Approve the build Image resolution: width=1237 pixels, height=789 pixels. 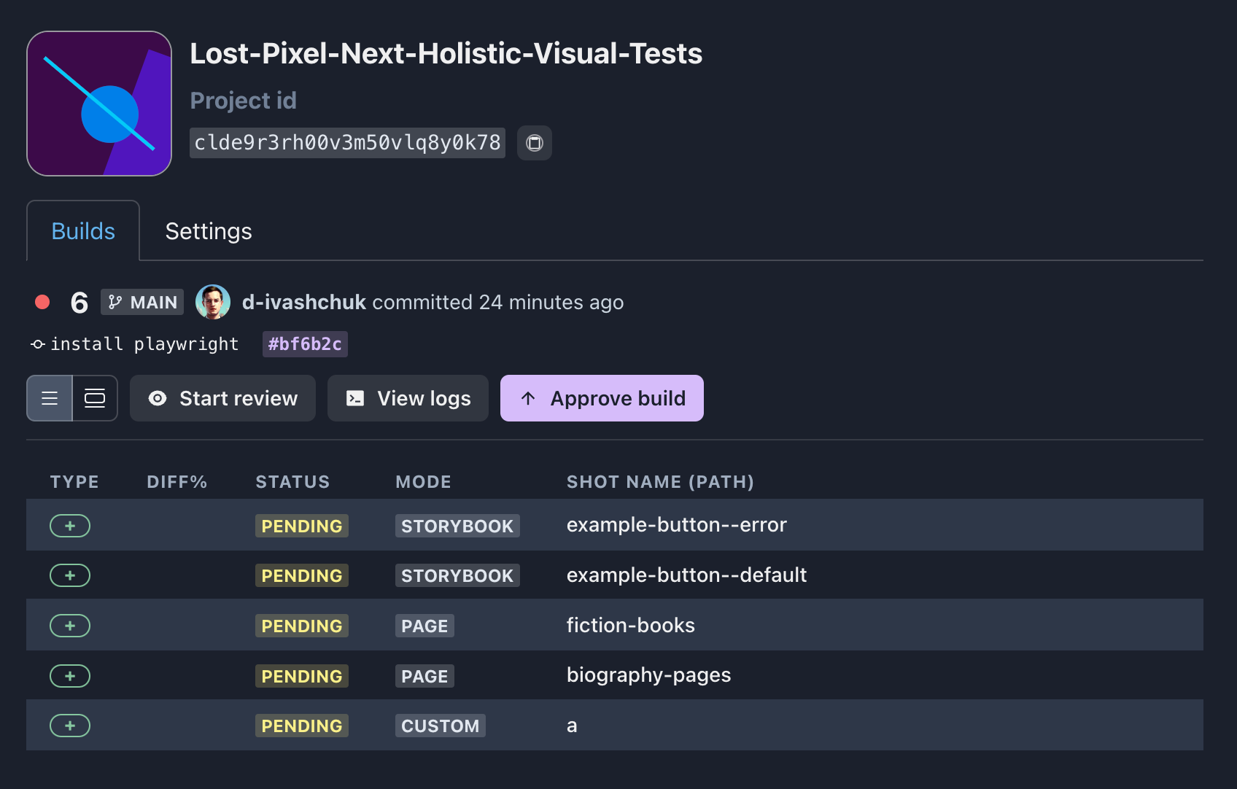(x=602, y=398)
